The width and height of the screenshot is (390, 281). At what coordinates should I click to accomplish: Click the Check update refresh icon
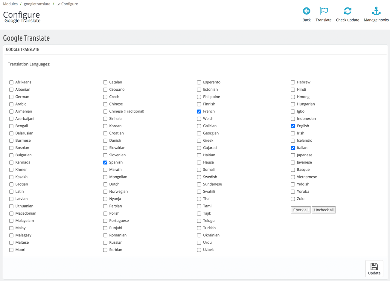[x=348, y=11]
